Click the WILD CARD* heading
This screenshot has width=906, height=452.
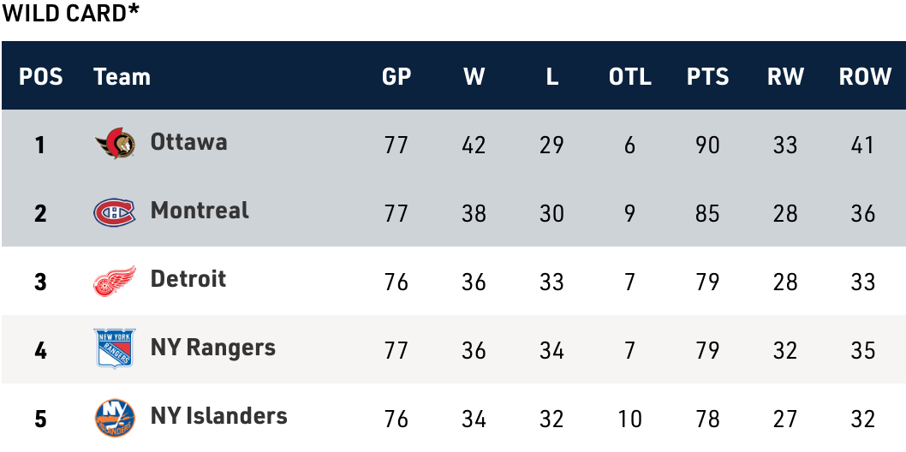point(71,13)
